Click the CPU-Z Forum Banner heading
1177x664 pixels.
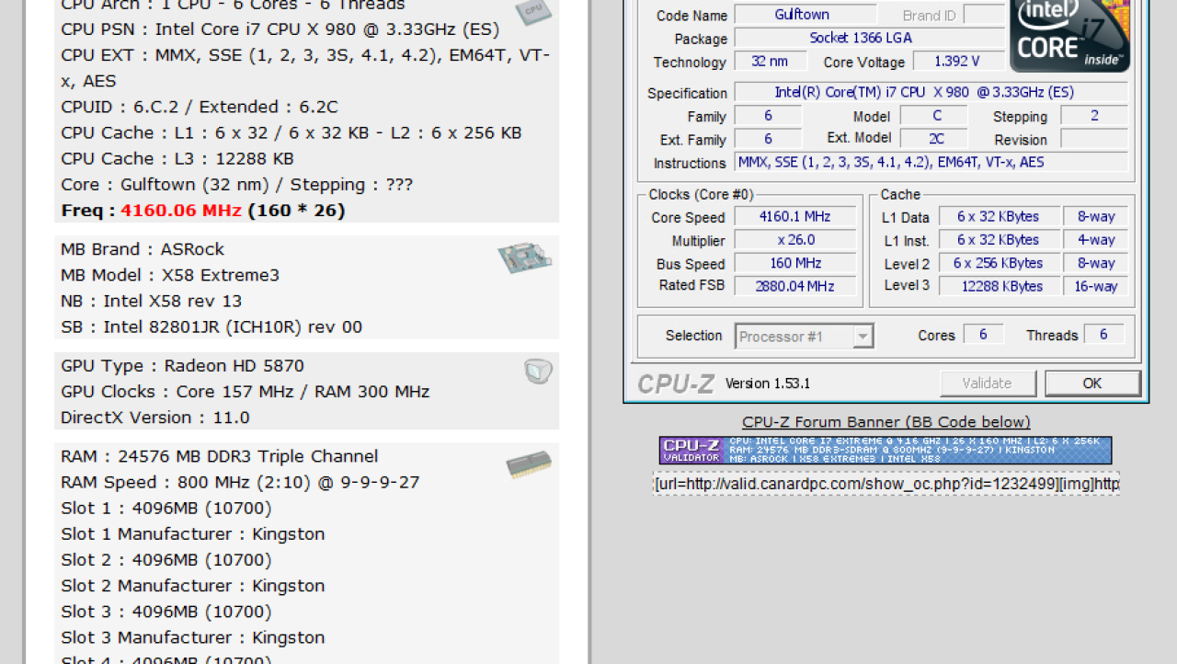tap(886, 422)
